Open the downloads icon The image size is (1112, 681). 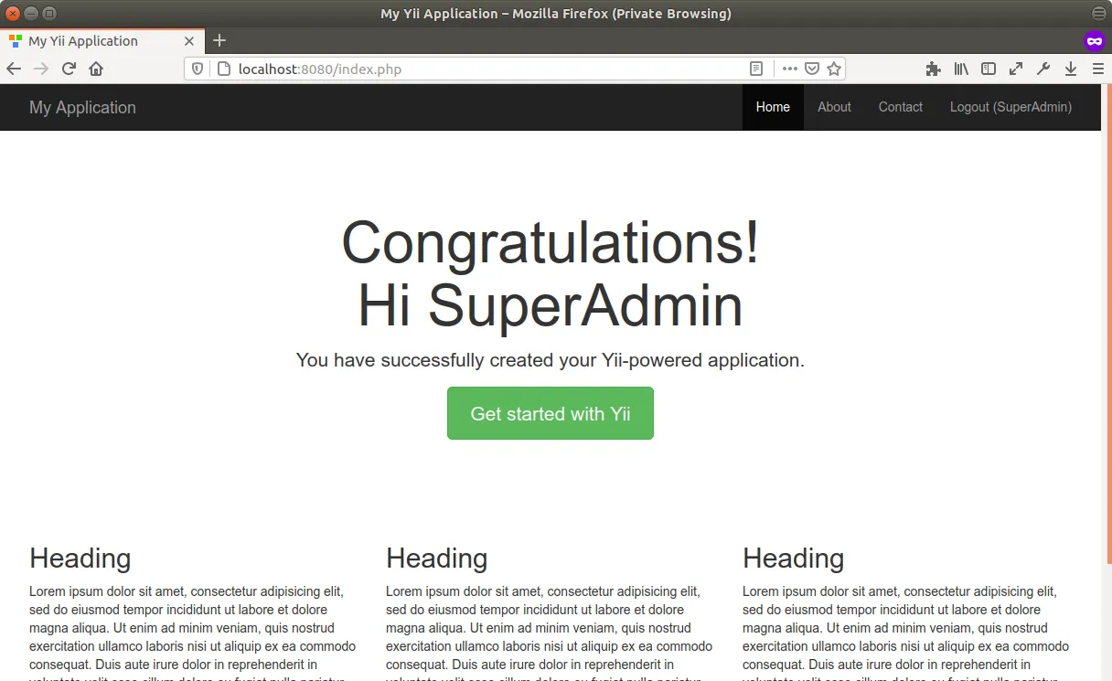[1071, 69]
